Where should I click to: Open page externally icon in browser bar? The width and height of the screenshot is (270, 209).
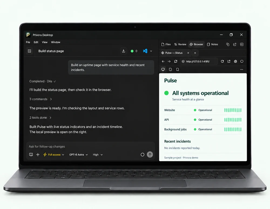(x=229, y=62)
